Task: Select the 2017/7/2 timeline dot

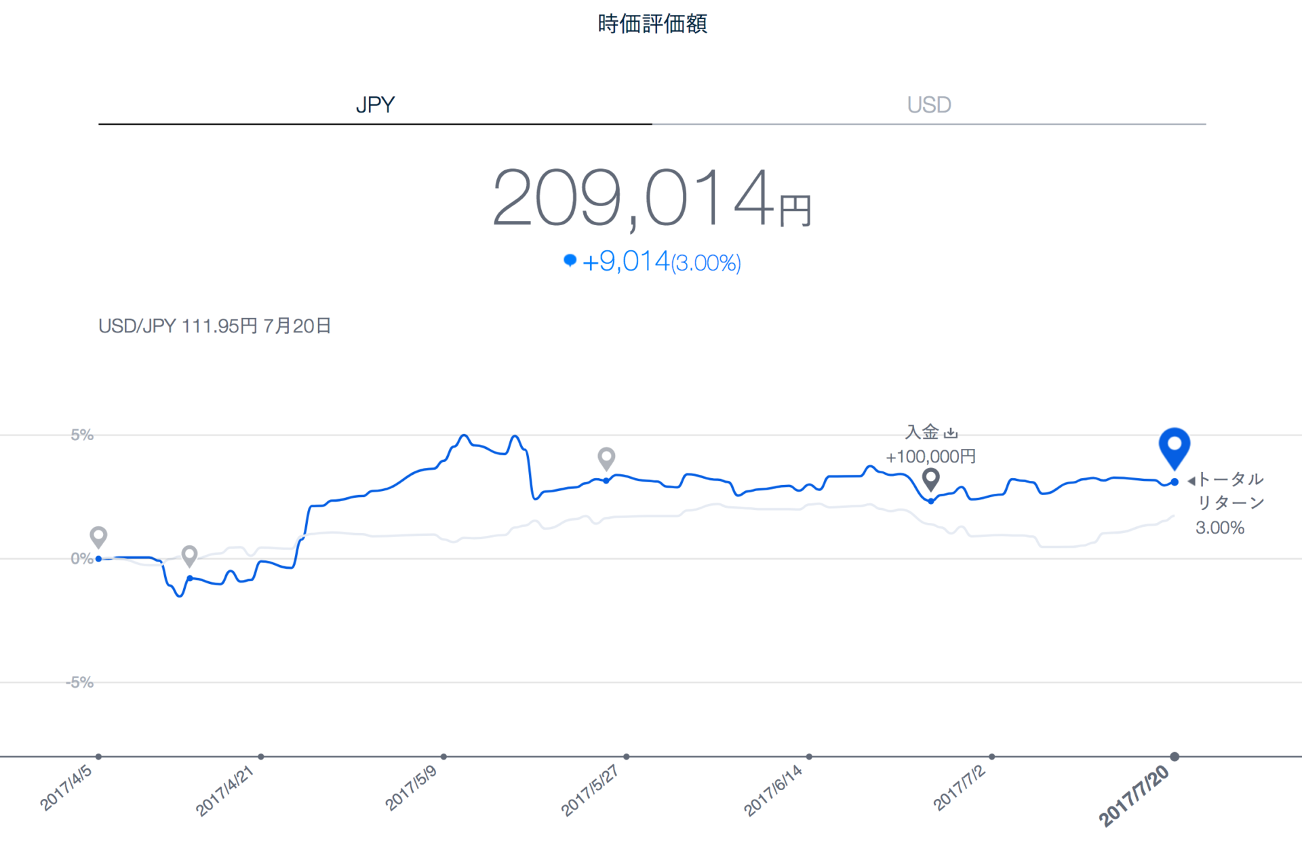Action: 991,756
